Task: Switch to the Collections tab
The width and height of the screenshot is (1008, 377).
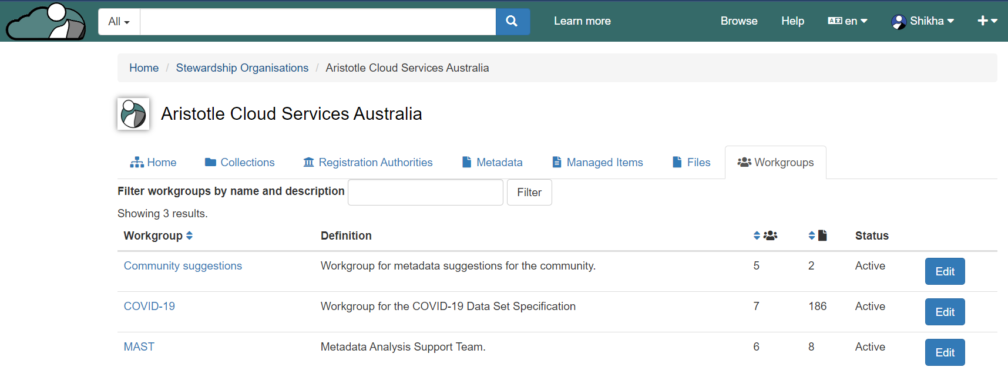Action: point(240,163)
